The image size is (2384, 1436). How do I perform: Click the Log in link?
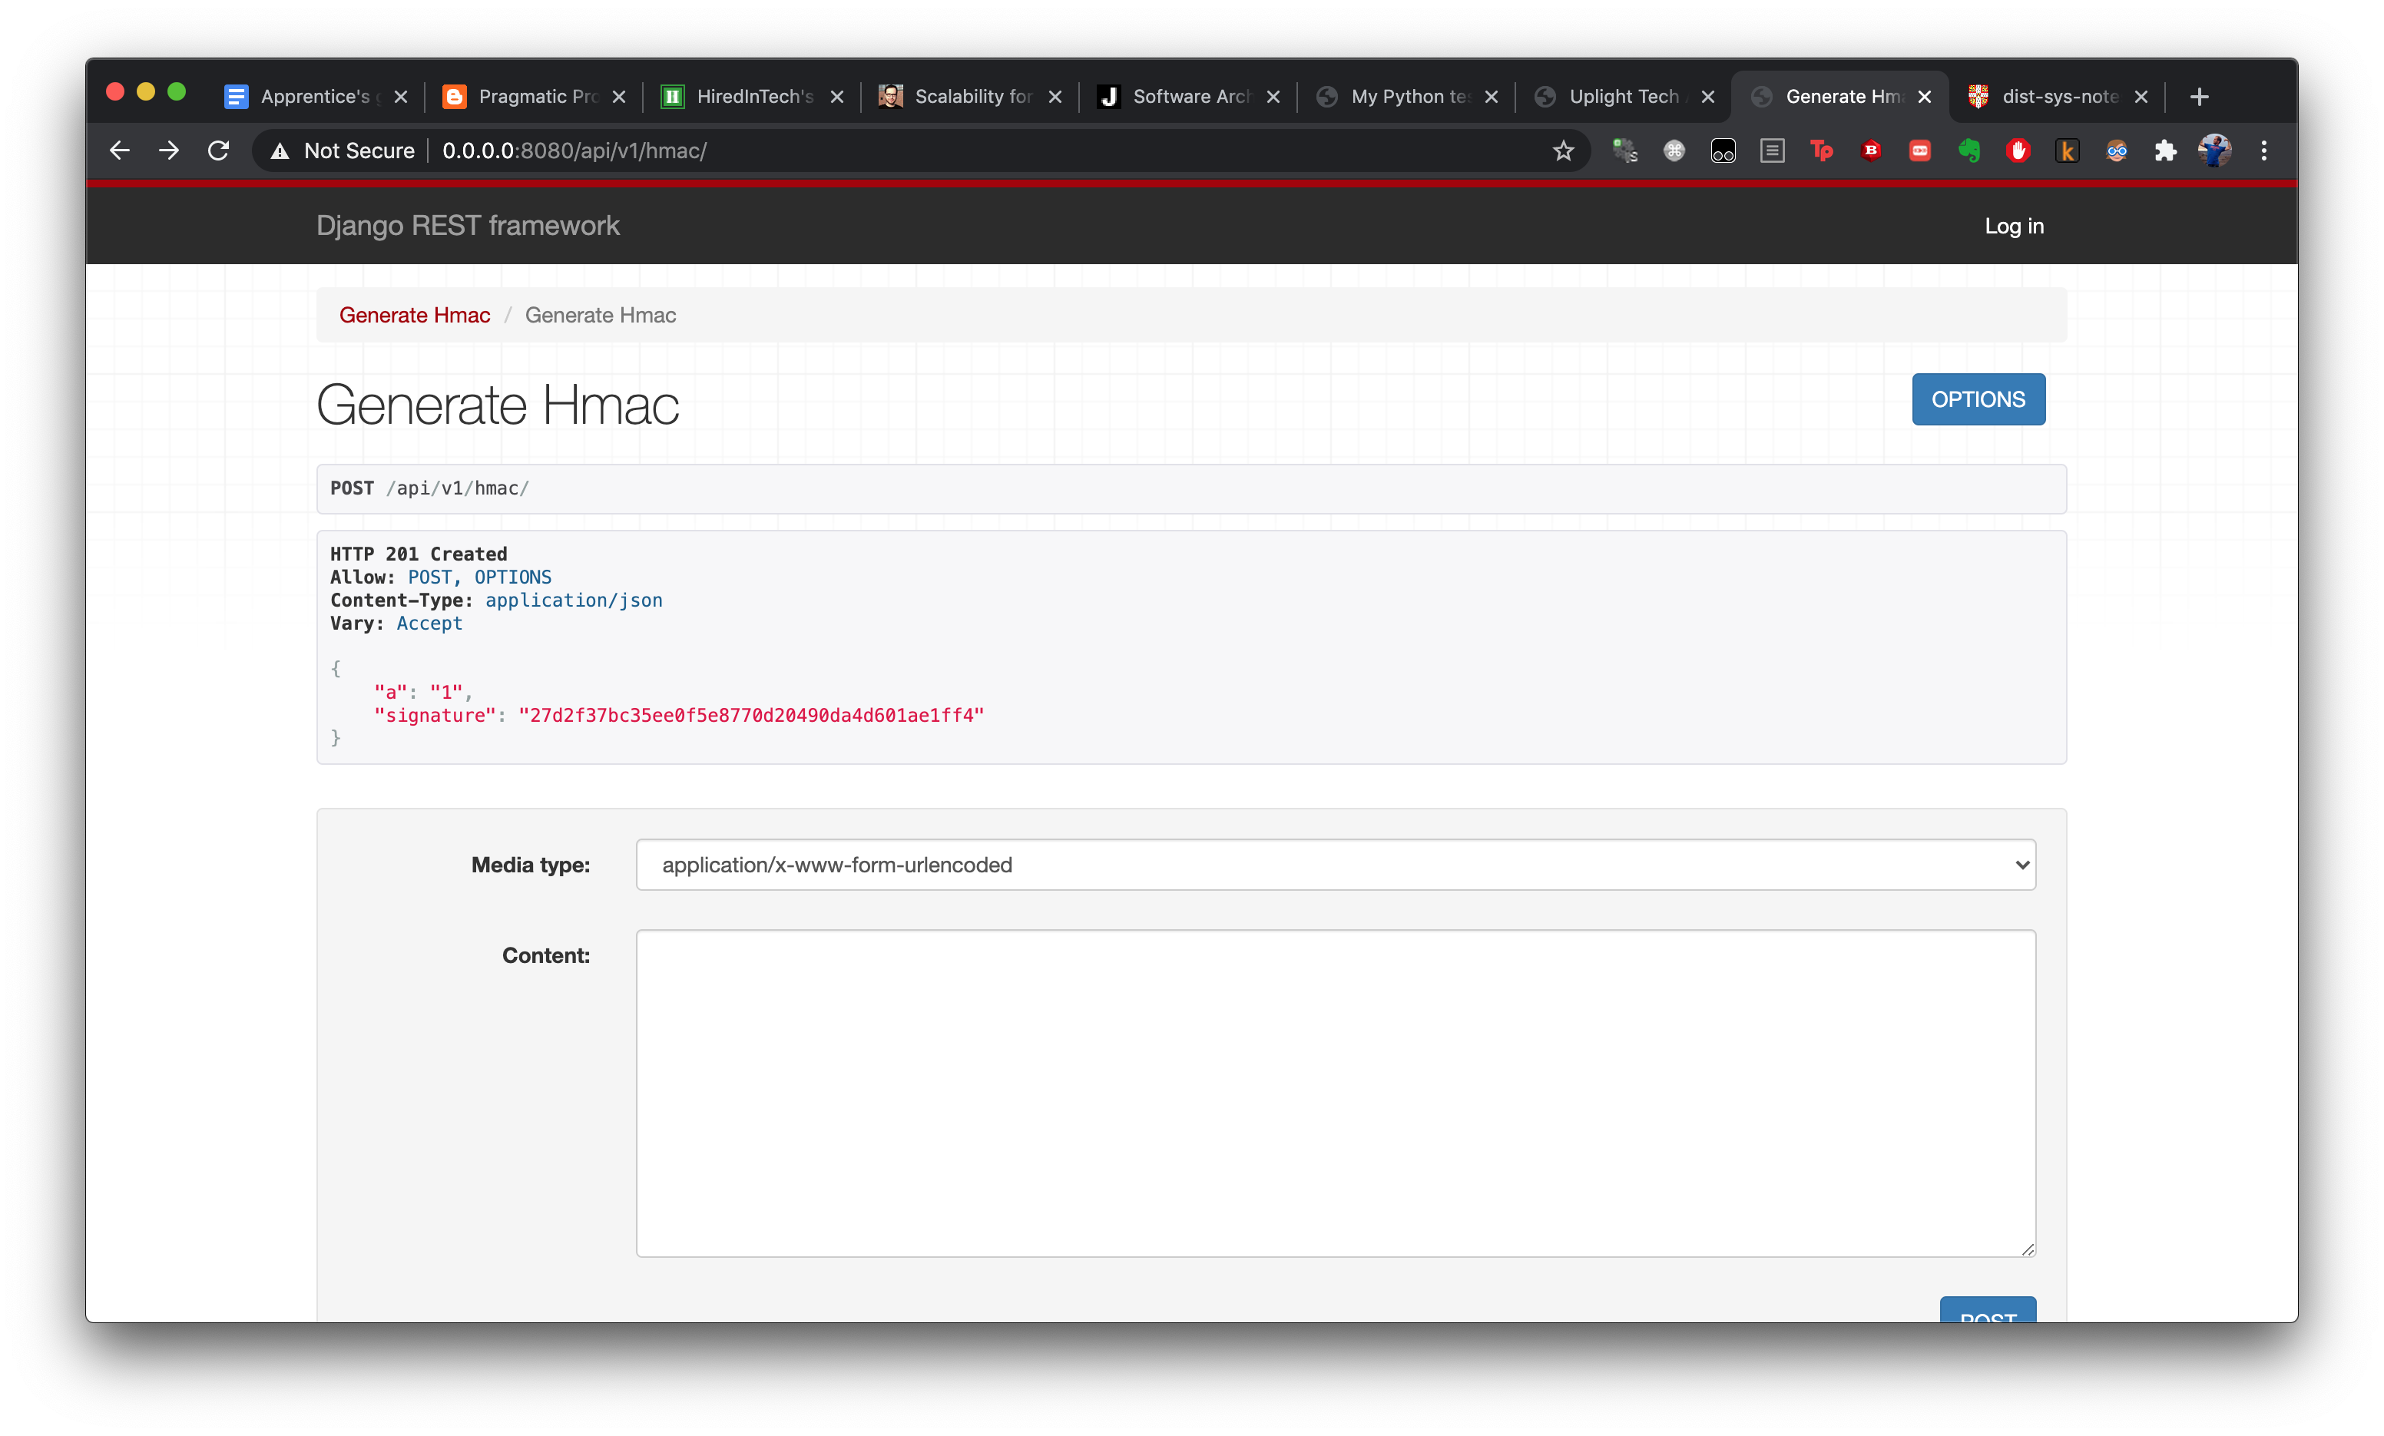[x=2015, y=226]
